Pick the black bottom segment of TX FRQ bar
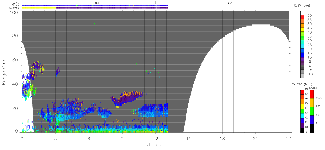Screen dimensions: 325x150 [303, 130]
